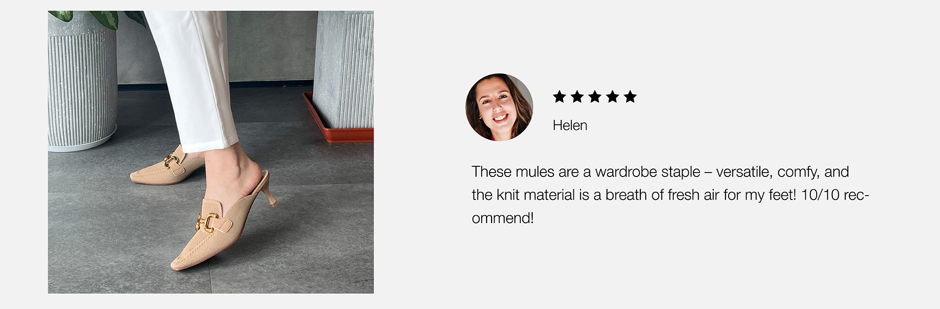Click the white trouser leg
The height and width of the screenshot is (309, 940).
(x=193, y=78)
